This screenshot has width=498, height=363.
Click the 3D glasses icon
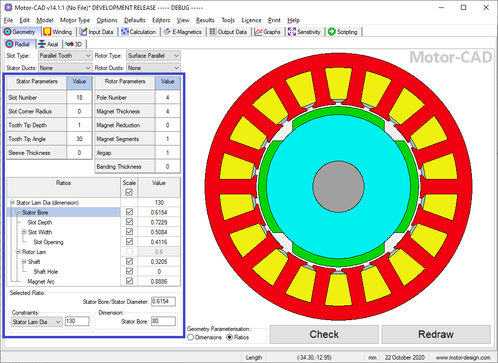point(69,44)
